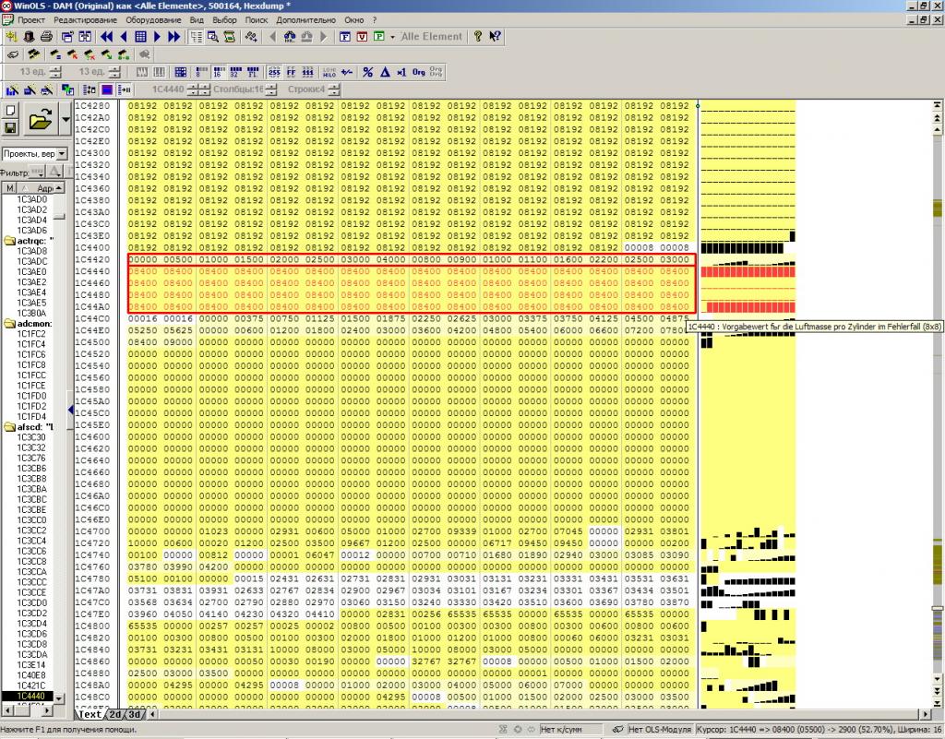Open the 'Проекты, вер' combo box
This screenshot has width=945, height=739.
tap(34, 153)
